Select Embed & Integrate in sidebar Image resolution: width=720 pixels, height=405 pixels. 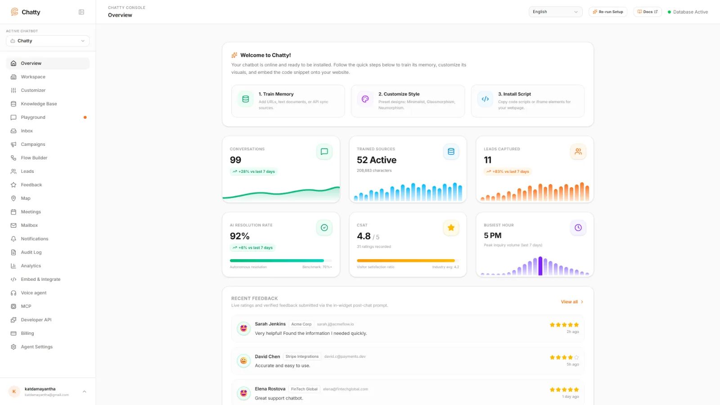coord(48,279)
